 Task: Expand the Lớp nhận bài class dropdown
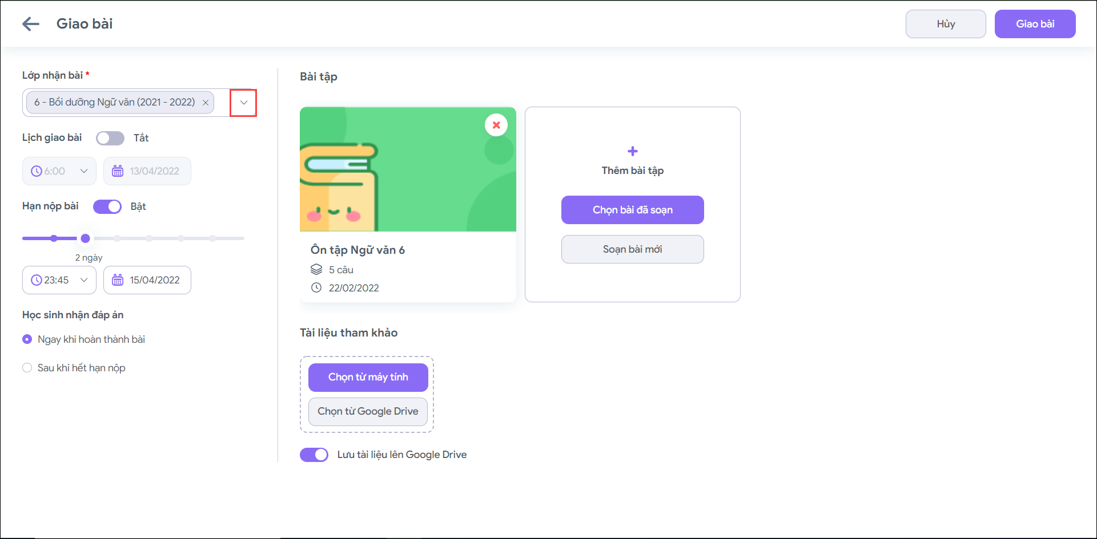[x=243, y=103]
